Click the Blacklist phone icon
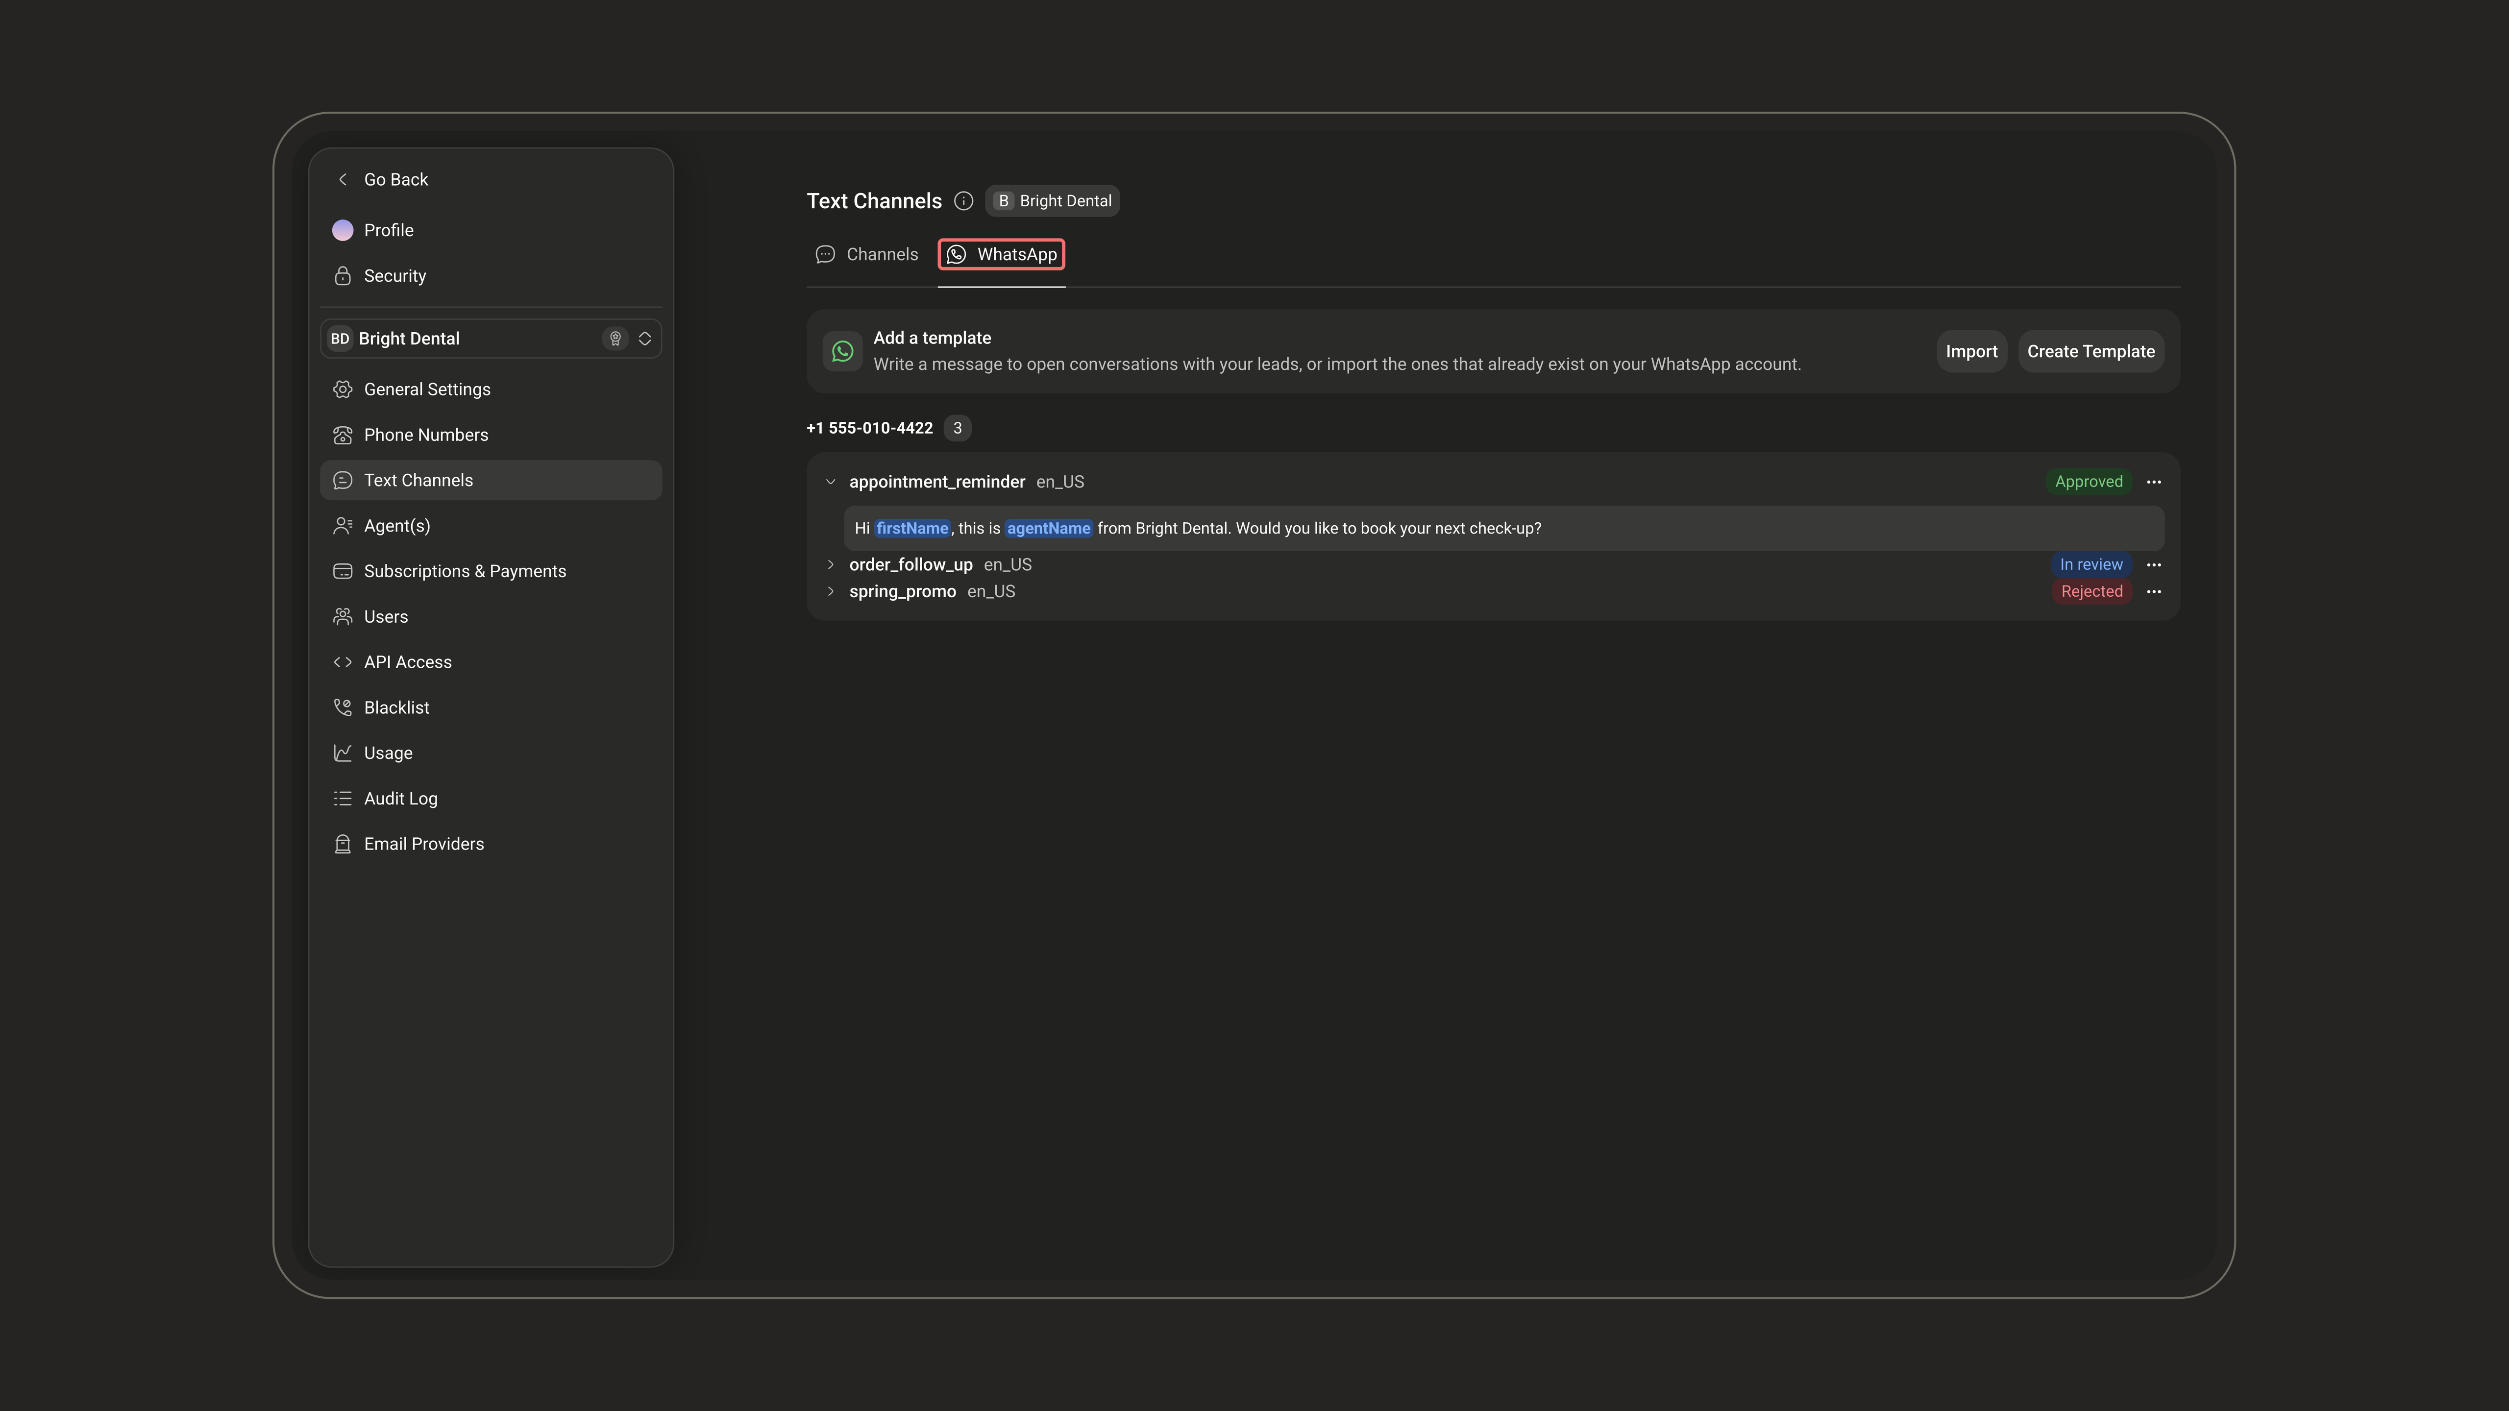The height and width of the screenshot is (1411, 2509). pyautogui.click(x=342, y=707)
